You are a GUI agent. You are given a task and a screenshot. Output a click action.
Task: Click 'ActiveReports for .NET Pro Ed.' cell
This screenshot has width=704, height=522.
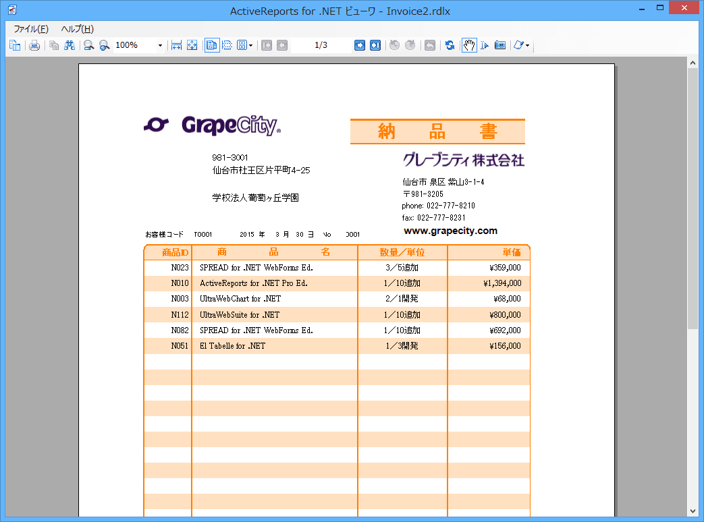click(x=254, y=283)
